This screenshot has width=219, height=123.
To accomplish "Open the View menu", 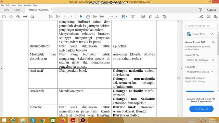I will click(x=14, y=5).
